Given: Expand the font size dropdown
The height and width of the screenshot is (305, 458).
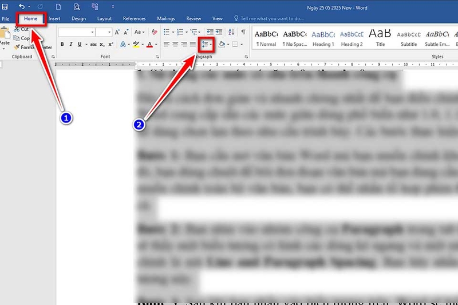Looking at the screenshot, I should click(109, 32).
